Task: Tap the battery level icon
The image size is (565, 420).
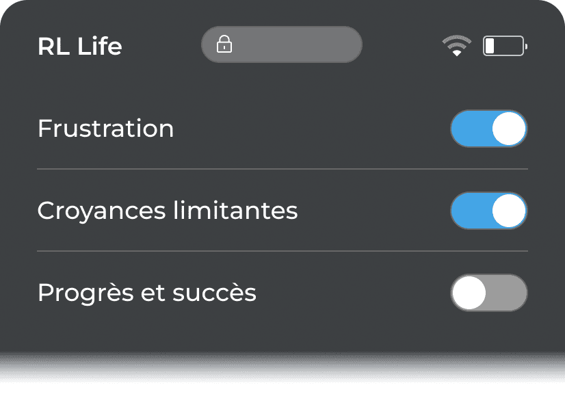Action: [x=504, y=46]
